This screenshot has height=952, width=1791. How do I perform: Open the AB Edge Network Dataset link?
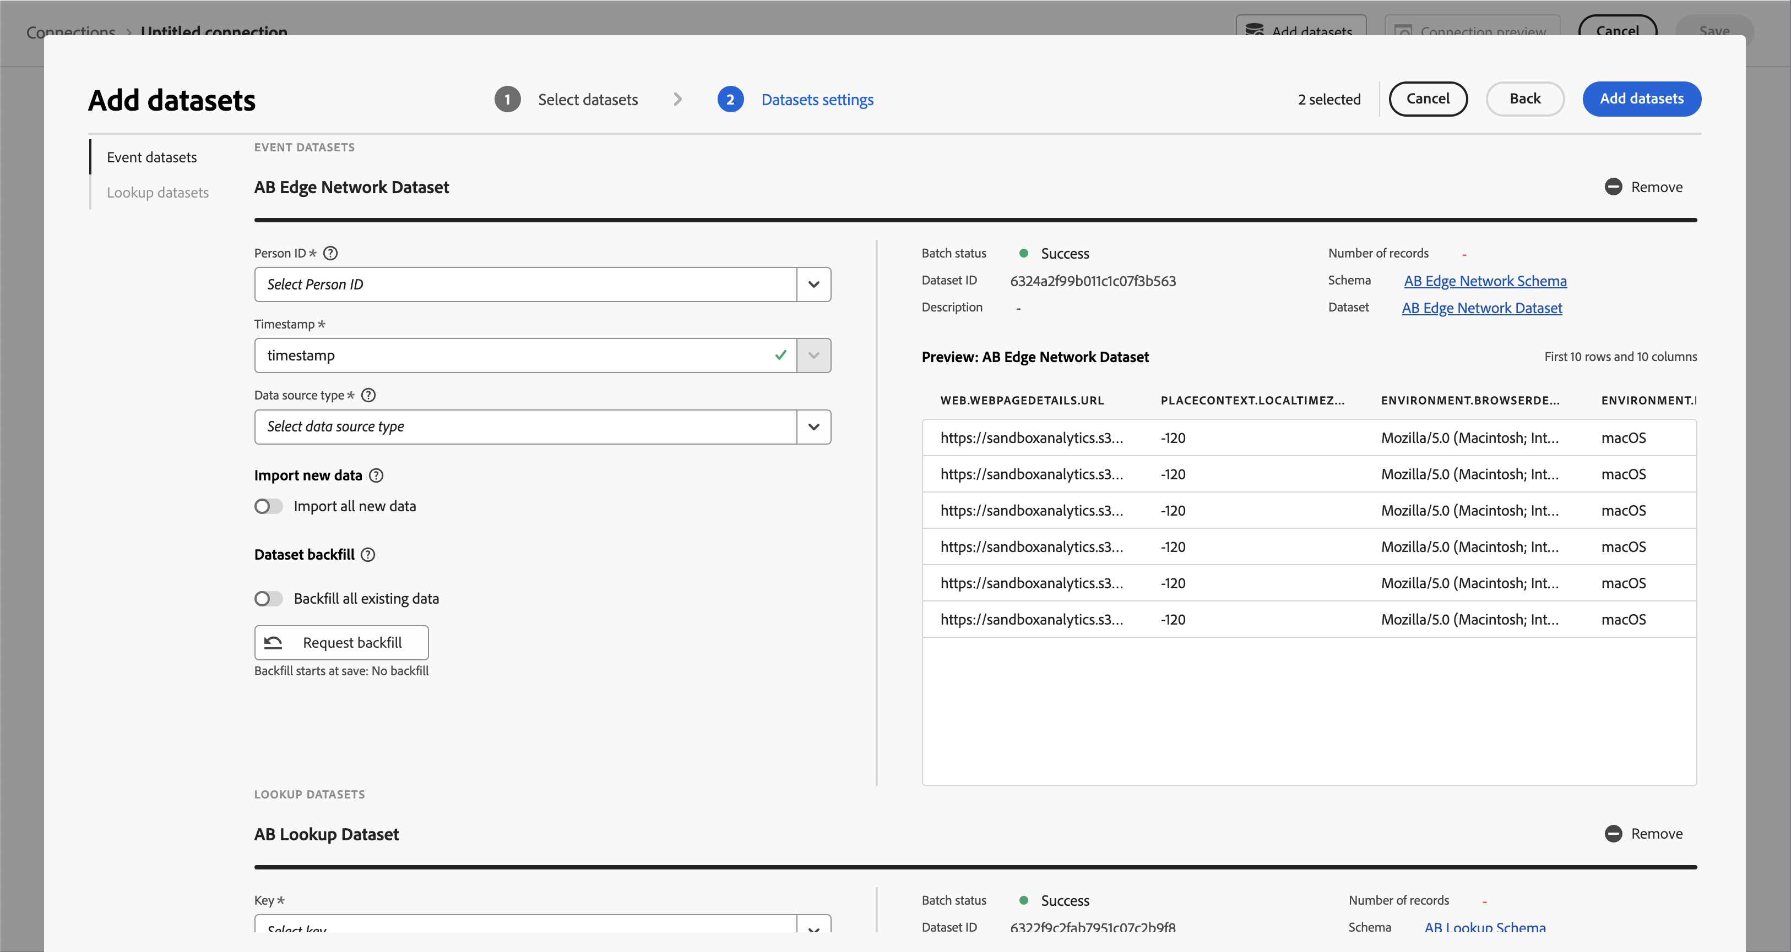tap(1481, 308)
